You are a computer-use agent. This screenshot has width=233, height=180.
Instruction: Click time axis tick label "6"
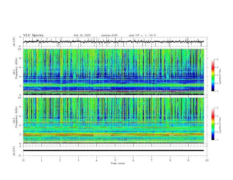pos(133,160)
